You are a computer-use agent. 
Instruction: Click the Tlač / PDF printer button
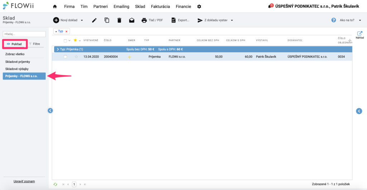coord(152,20)
